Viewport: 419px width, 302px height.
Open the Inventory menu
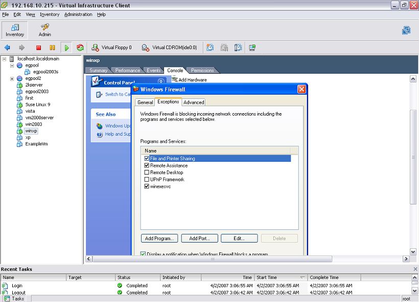[50, 14]
